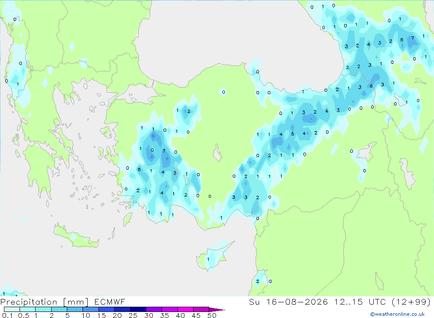Viewport: 434px width, 318px height.
Task: Click the 0.5–1 mm legend color swatch
Action: (x=28, y=309)
